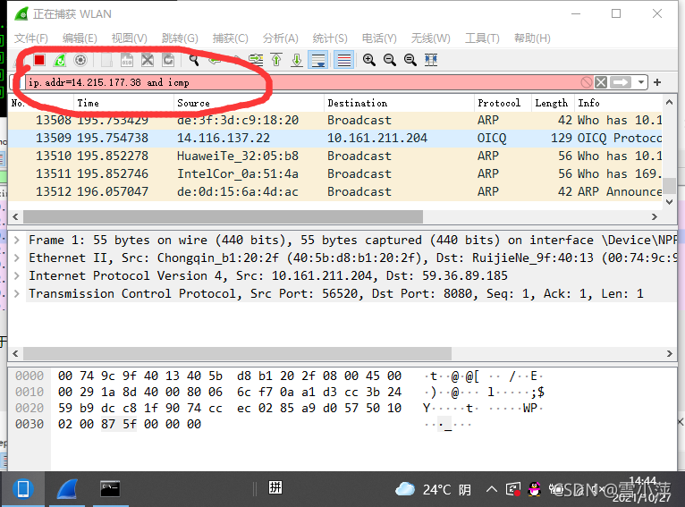Select packet 13511 from IntelCor_0a:51:4a
This screenshot has height=507, width=685.
pyautogui.click(x=335, y=173)
